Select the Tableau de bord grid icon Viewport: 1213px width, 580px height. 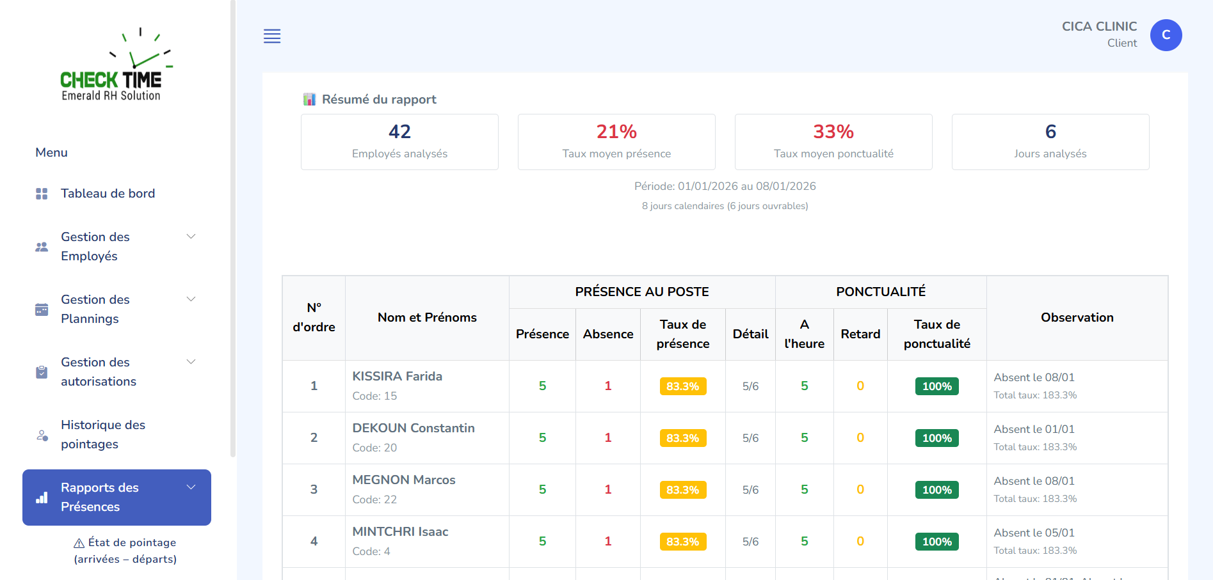coord(41,192)
